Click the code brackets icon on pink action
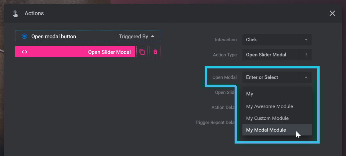The width and height of the screenshot is (346, 156). tap(24, 52)
